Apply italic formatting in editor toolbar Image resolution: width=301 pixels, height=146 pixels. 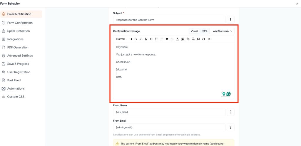141,39
